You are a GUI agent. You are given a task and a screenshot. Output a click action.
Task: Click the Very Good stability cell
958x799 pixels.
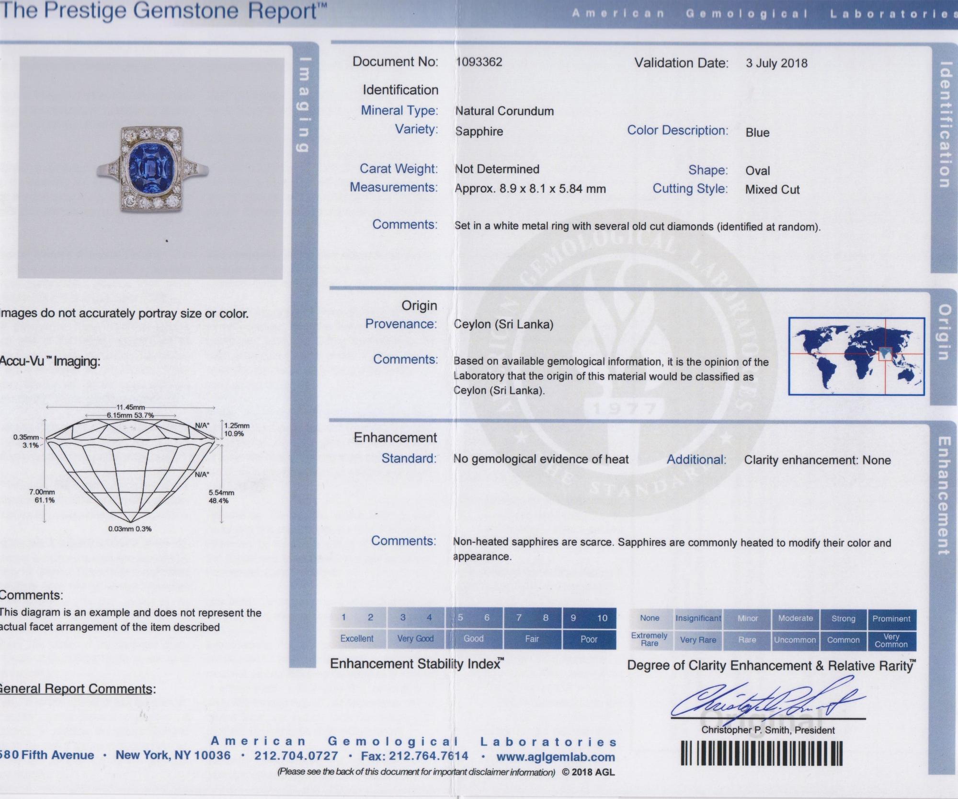(x=415, y=638)
